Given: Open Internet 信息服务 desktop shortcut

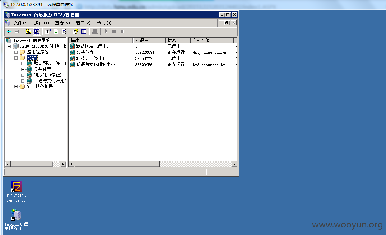Looking at the screenshot, I should (x=17, y=220).
